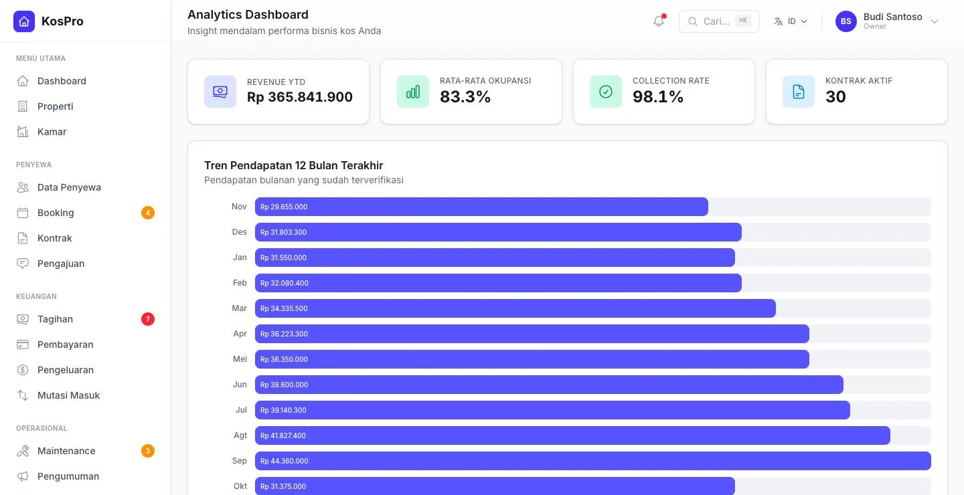The width and height of the screenshot is (964, 495).
Task: Click the Pembayaran card icon
Action: 23,344
